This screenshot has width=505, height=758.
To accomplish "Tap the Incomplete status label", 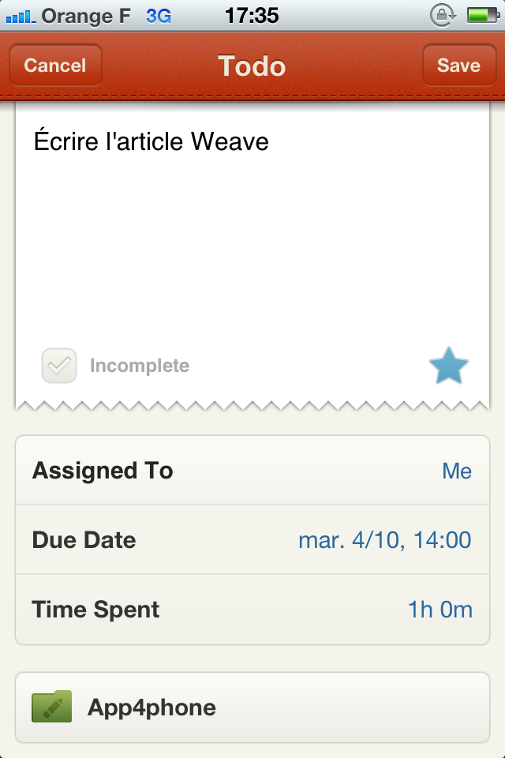I will pos(140,366).
